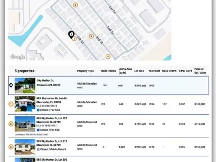
Task: Open the Google logo on the map
Action: coord(18,57)
